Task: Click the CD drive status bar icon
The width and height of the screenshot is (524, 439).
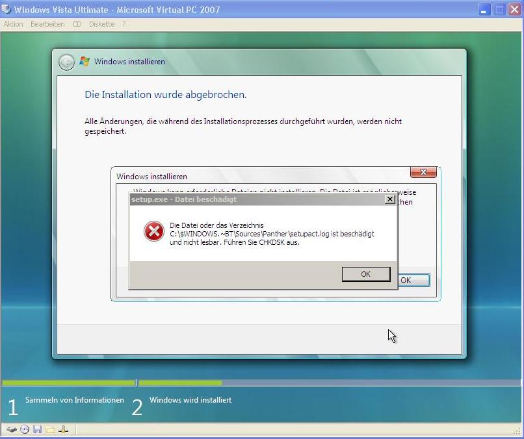Action: 25,429
